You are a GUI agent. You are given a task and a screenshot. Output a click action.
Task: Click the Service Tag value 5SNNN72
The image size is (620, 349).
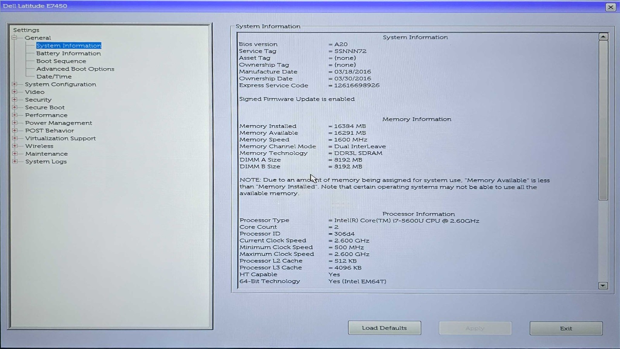350,51
